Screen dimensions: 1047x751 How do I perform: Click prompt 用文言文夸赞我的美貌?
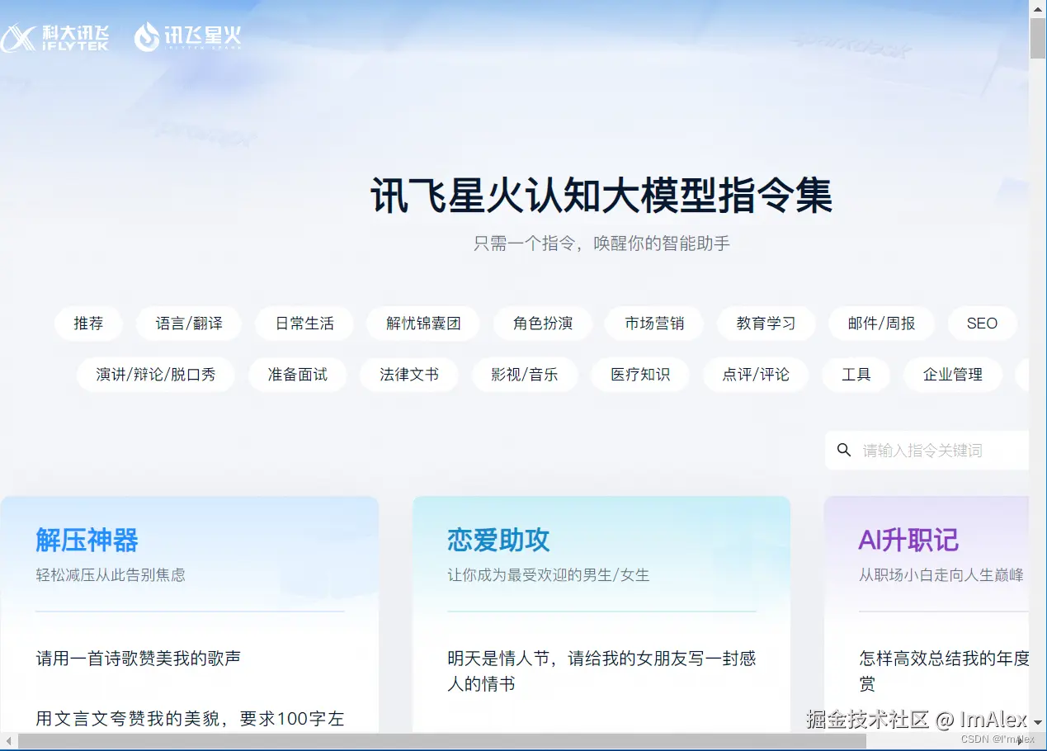pyautogui.click(x=190, y=719)
